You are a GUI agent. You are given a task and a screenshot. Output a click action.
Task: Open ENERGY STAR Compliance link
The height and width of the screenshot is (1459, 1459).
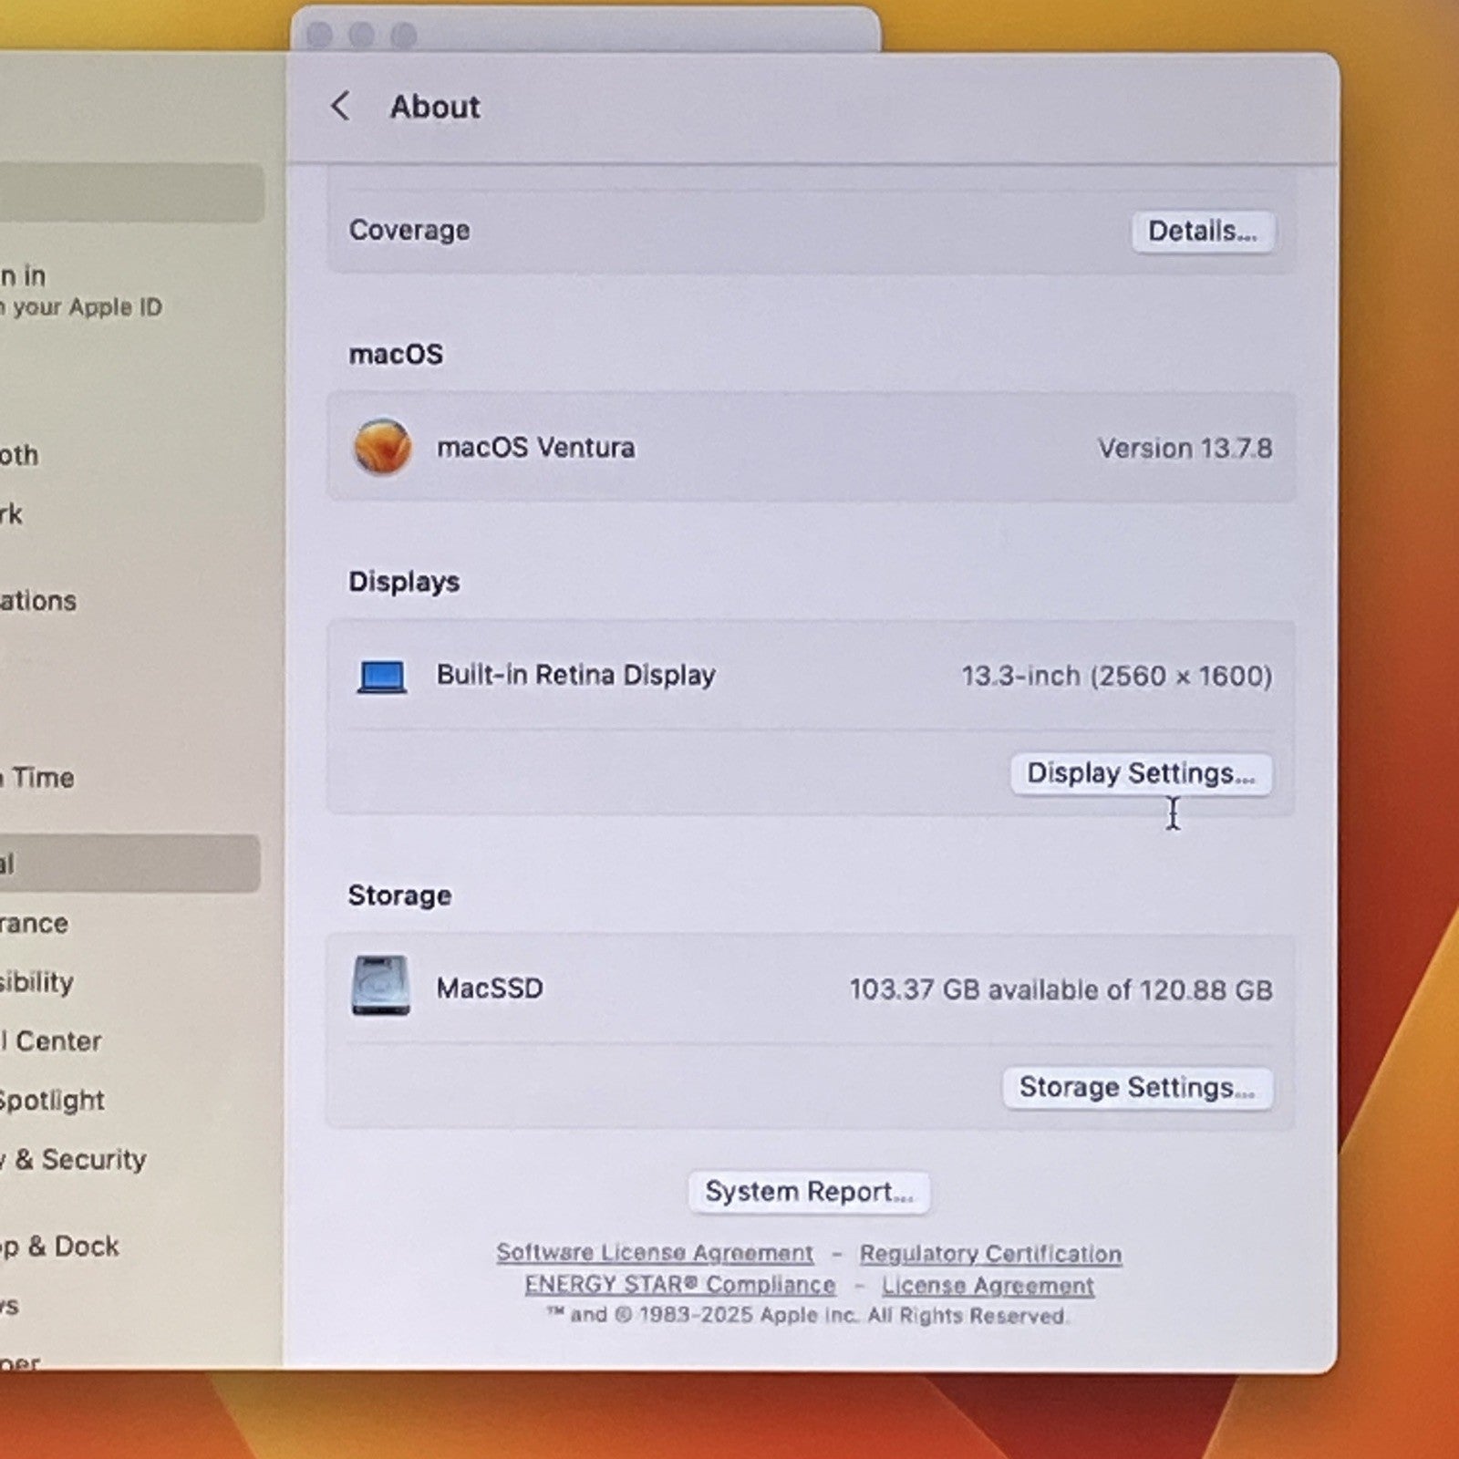680,1284
